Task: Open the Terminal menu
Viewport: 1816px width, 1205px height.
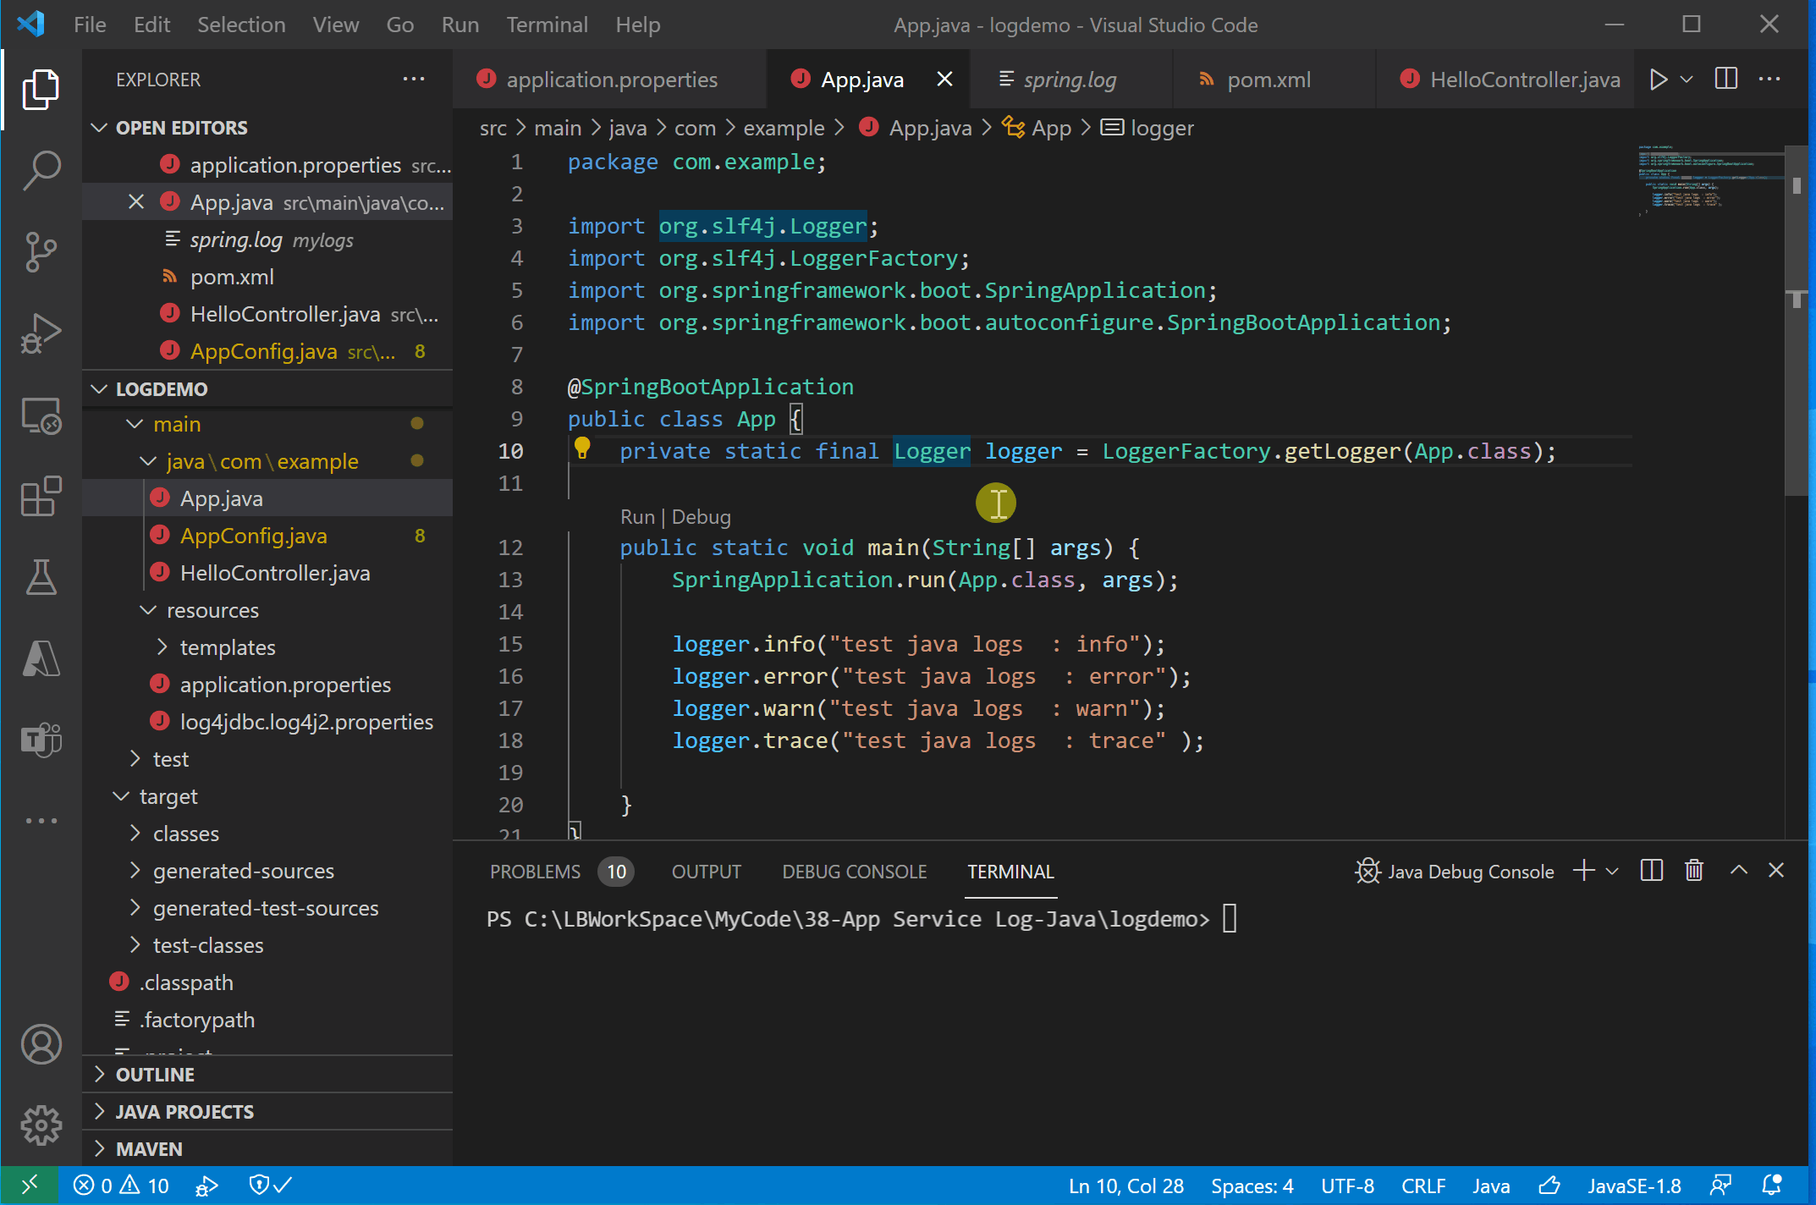Action: pyautogui.click(x=547, y=25)
